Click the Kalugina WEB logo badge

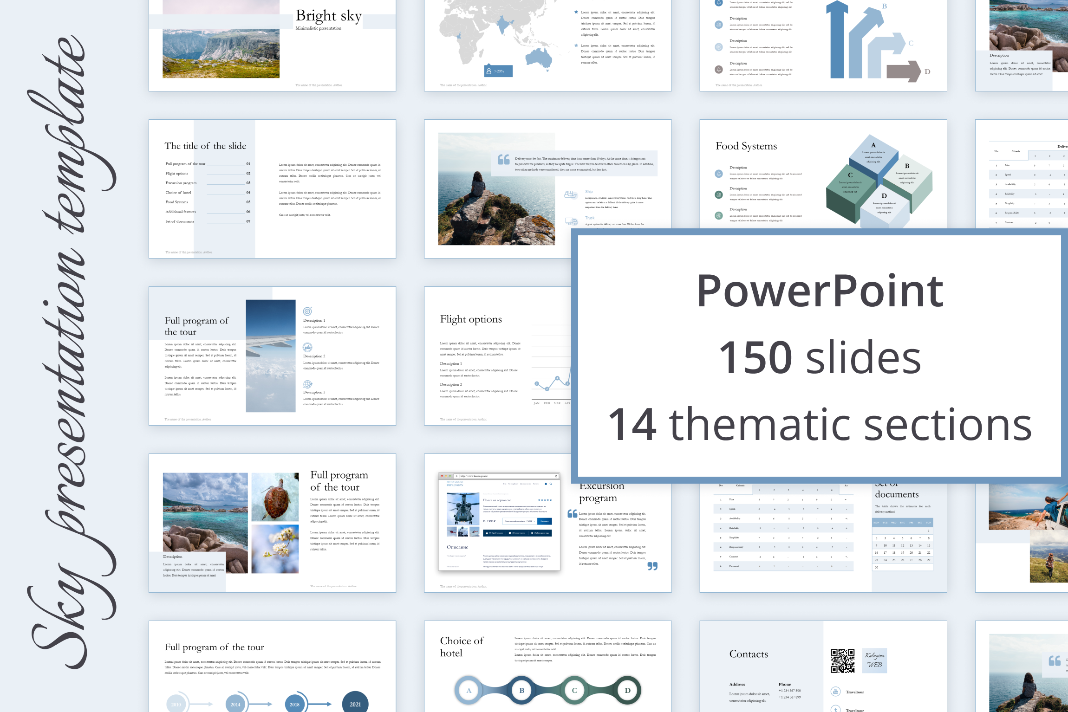[874, 660]
